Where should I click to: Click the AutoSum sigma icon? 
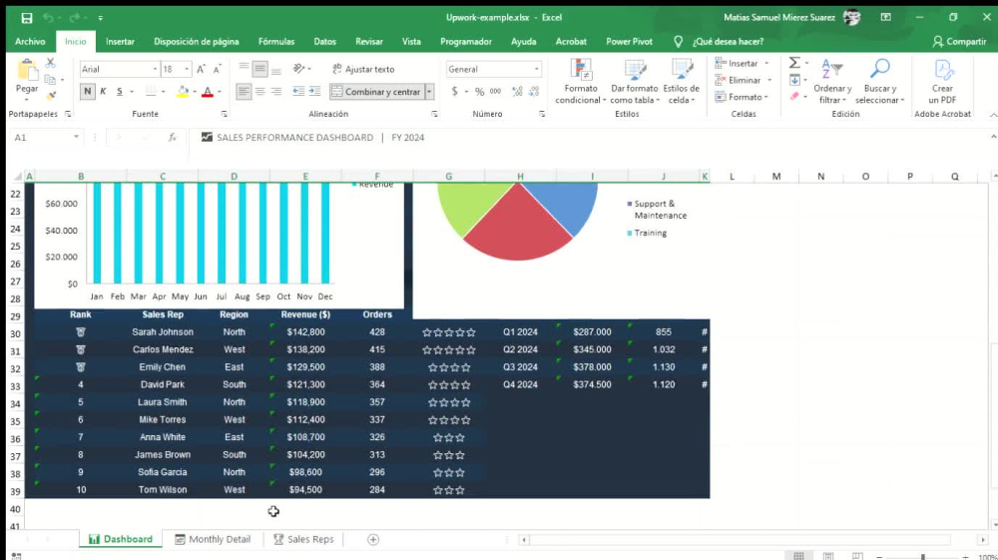coord(794,62)
